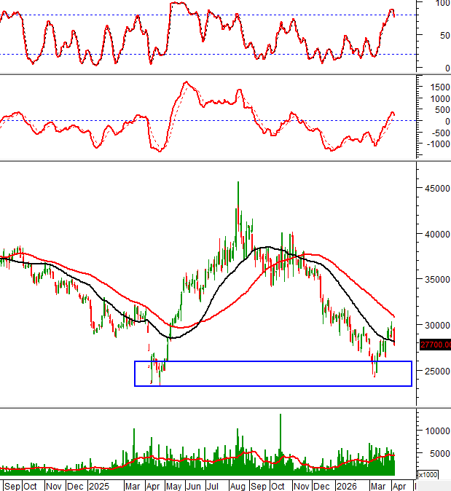
Task: Click the 25000 price axis label
Action: click(x=435, y=372)
